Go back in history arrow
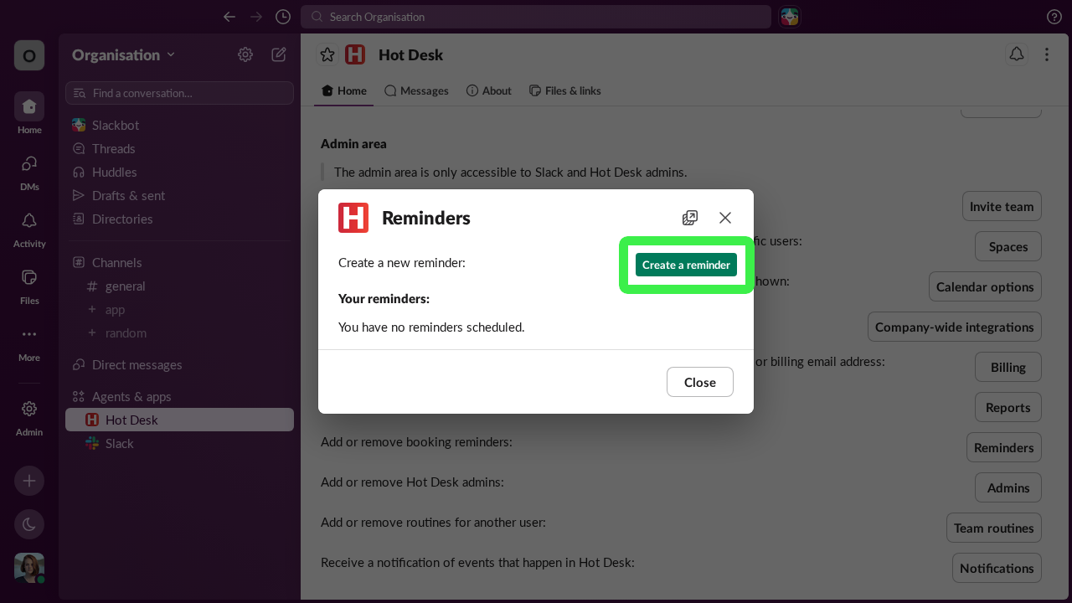 (x=229, y=17)
